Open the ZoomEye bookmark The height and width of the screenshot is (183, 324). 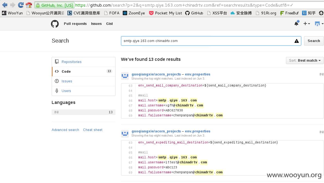[x=134, y=13]
